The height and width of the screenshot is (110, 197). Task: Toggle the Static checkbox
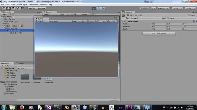(189, 15)
